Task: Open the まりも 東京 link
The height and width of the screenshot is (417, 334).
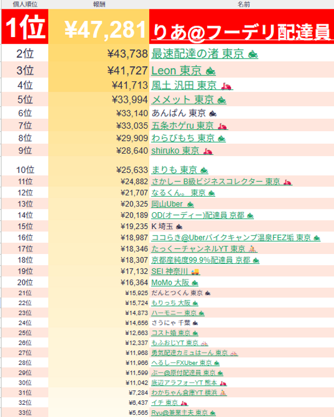Action: tap(180, 170)
